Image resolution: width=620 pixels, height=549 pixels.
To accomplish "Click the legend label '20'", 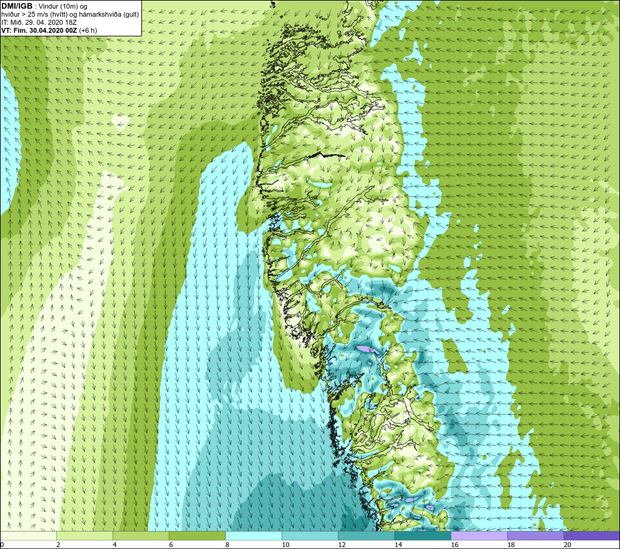I will click(x=567, y=545).
